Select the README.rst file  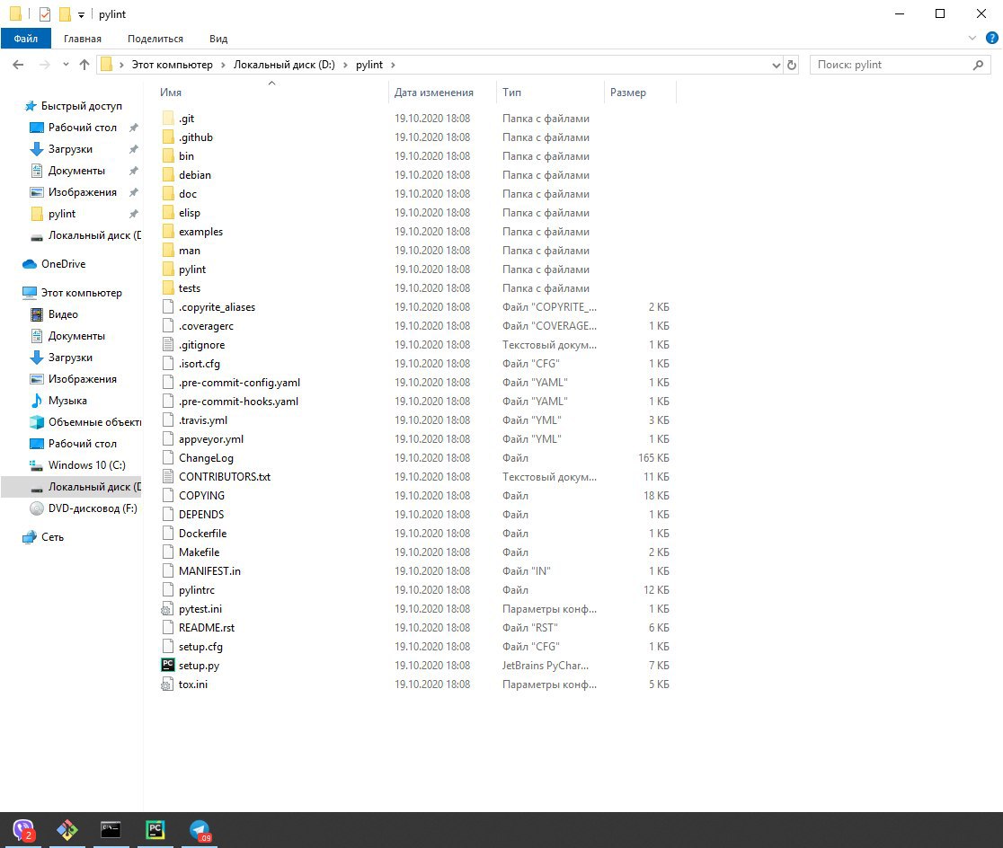tap(207, 627)
